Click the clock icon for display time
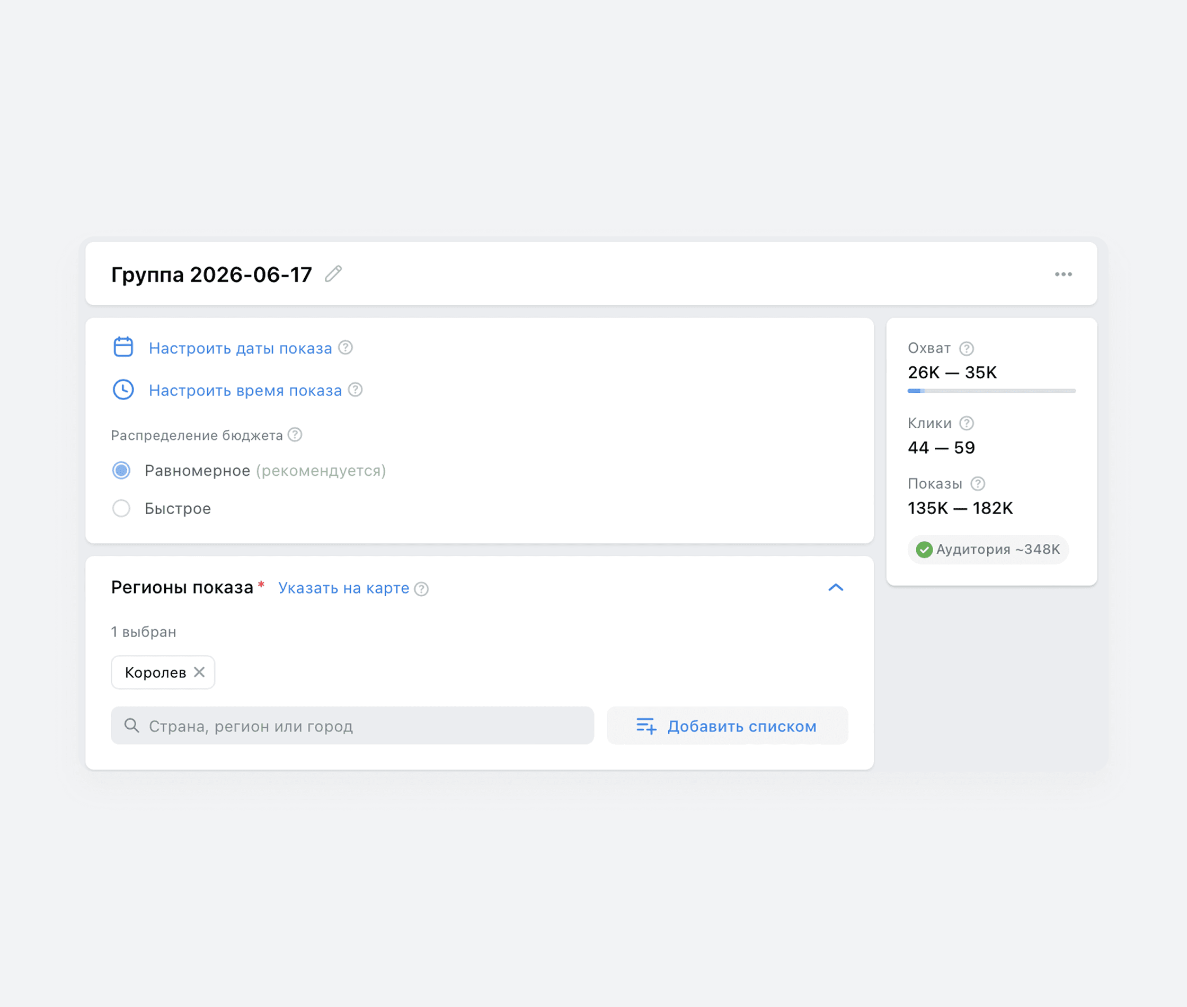The height and width of the screenshot is (1007, 1187). click(123, 390)
